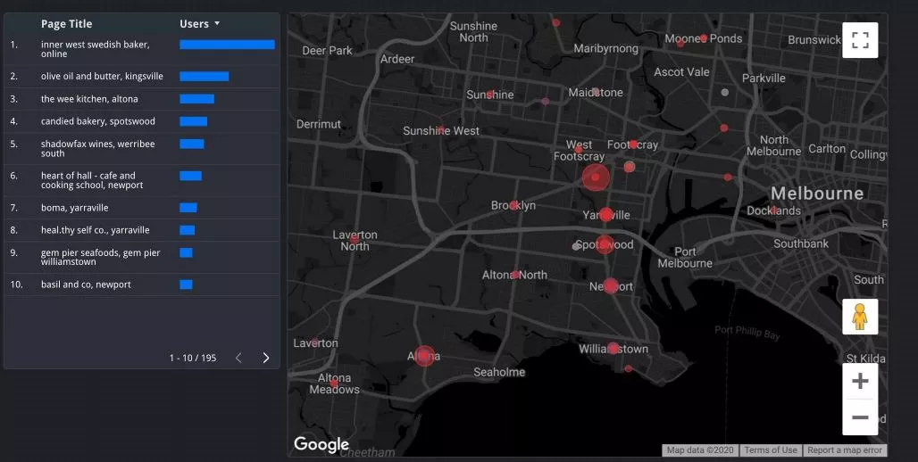This screenshot has height=462, width=918.
Task: Click the Page Title column header
Action: coord(66,24)
